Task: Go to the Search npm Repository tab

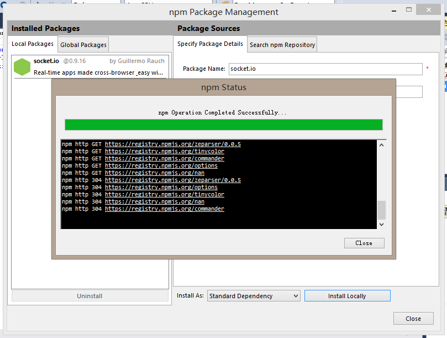Action: tap(282, 45)
